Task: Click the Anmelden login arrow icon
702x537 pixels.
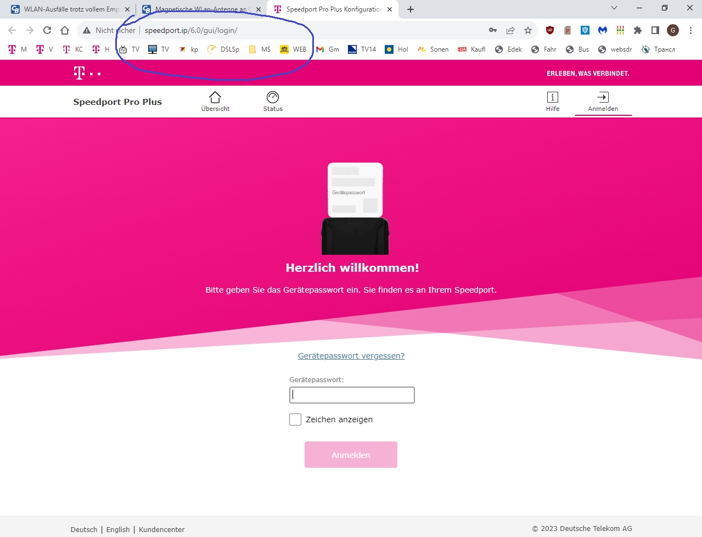Action: click(603, 97)
